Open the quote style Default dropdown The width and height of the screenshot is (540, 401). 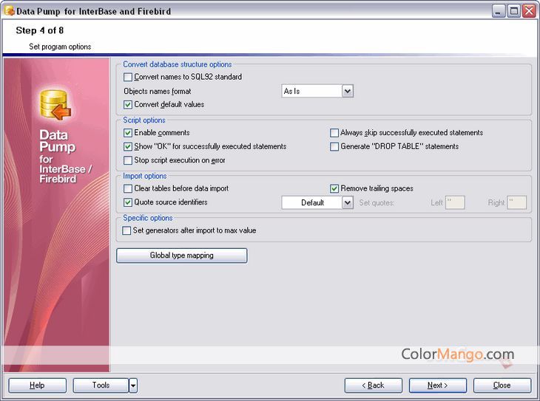[348, 202]
